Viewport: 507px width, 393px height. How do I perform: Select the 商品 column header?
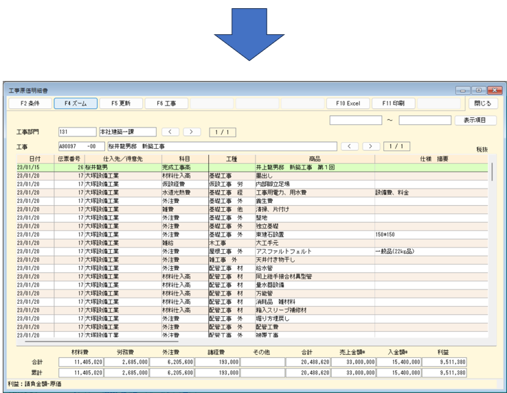(315, 159)
